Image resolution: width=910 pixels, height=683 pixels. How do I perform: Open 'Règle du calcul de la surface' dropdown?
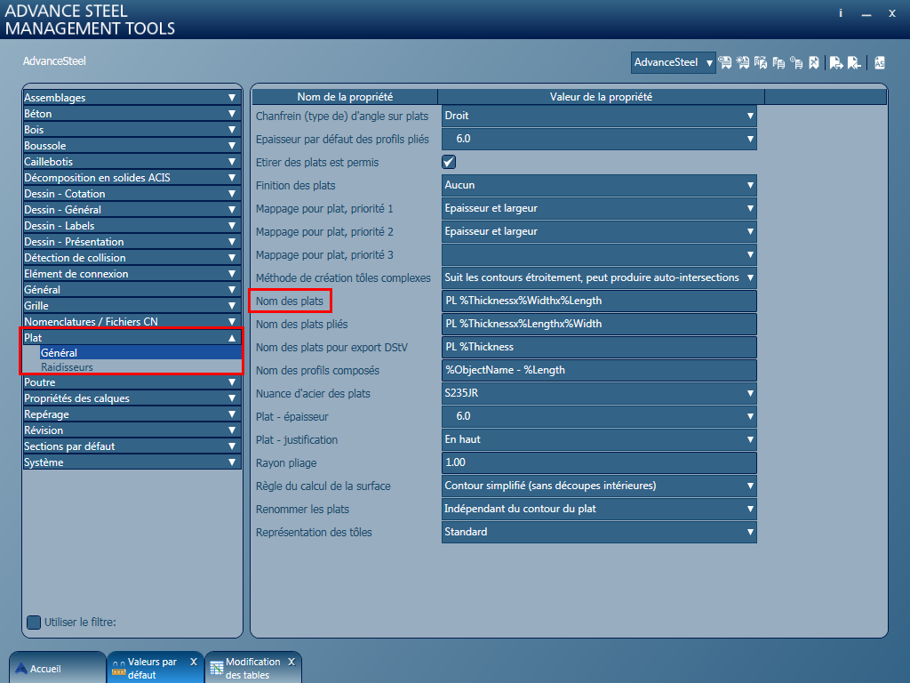pyautogui.click(x=599, y=486)
